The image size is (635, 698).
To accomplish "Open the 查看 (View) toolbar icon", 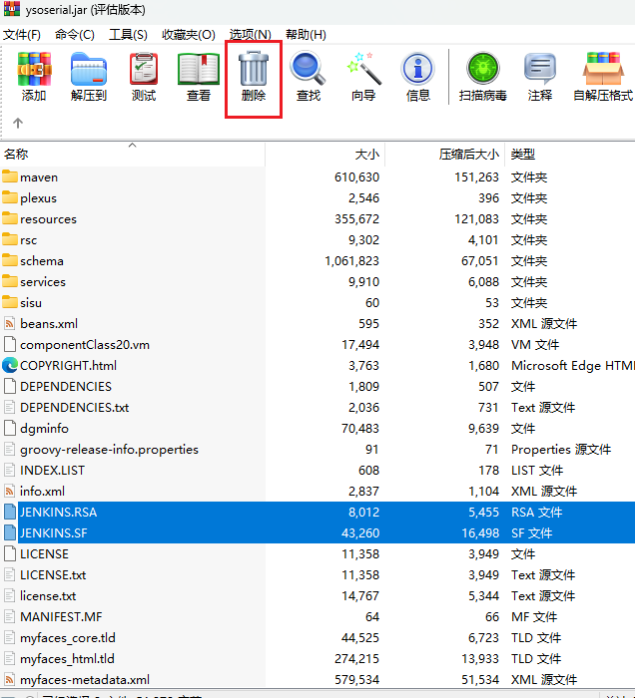I will click(199, 69).
